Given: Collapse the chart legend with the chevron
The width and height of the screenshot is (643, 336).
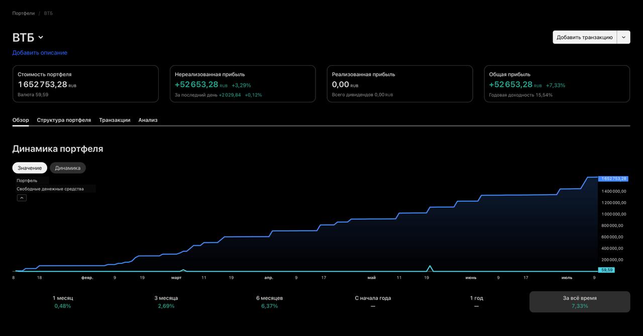Looking at the screenshot, I should 22,198.
